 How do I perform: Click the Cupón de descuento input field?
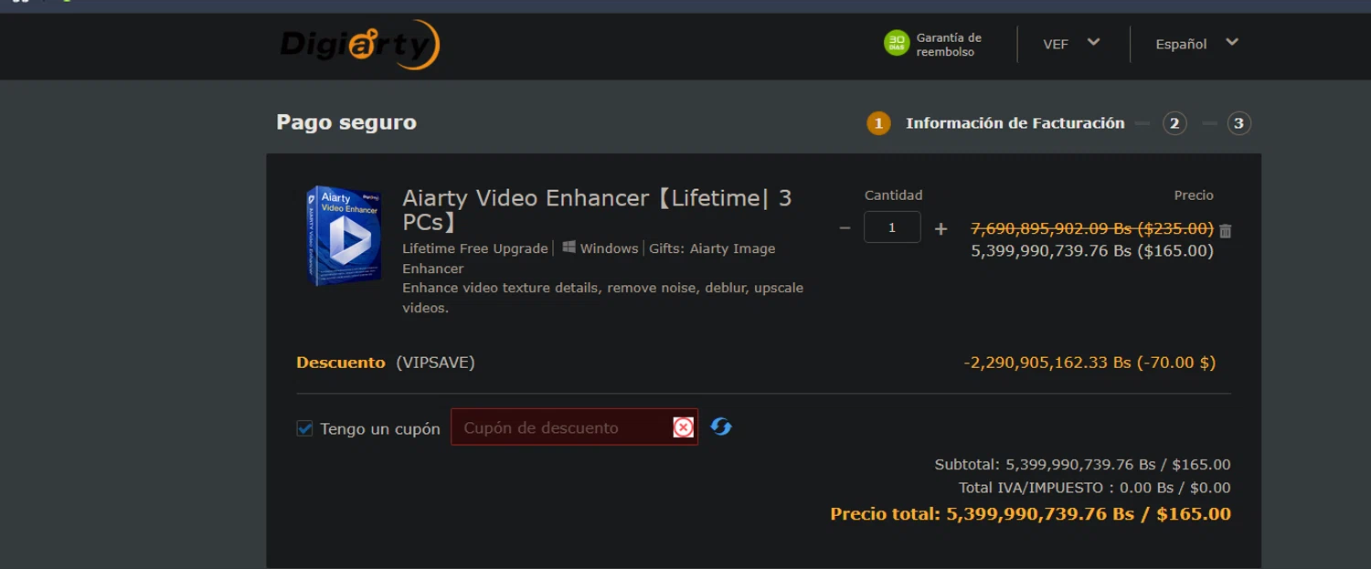pyautogui.click(x=574, y=427)
